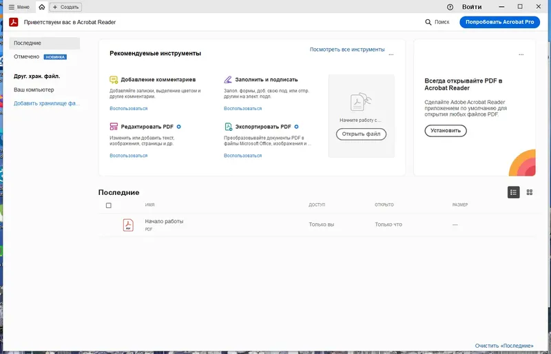Go to the Home tab icon
The height and width of the screenshot is (354, 551).
click(42, 7)
